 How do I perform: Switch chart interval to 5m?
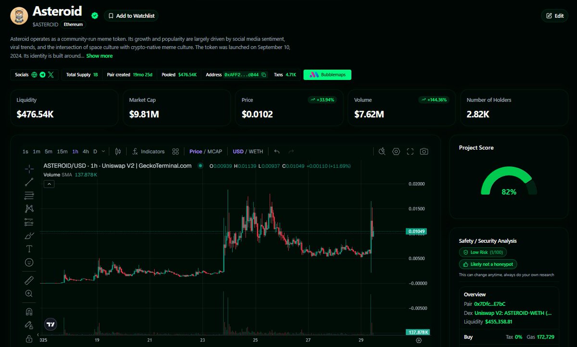pos(49,151)
